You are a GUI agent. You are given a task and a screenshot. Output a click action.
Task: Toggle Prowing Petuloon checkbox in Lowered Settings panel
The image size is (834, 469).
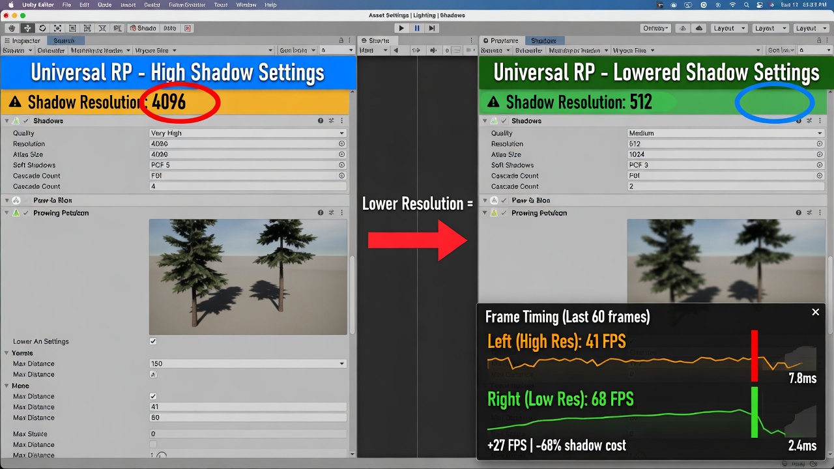pos(504,213)
